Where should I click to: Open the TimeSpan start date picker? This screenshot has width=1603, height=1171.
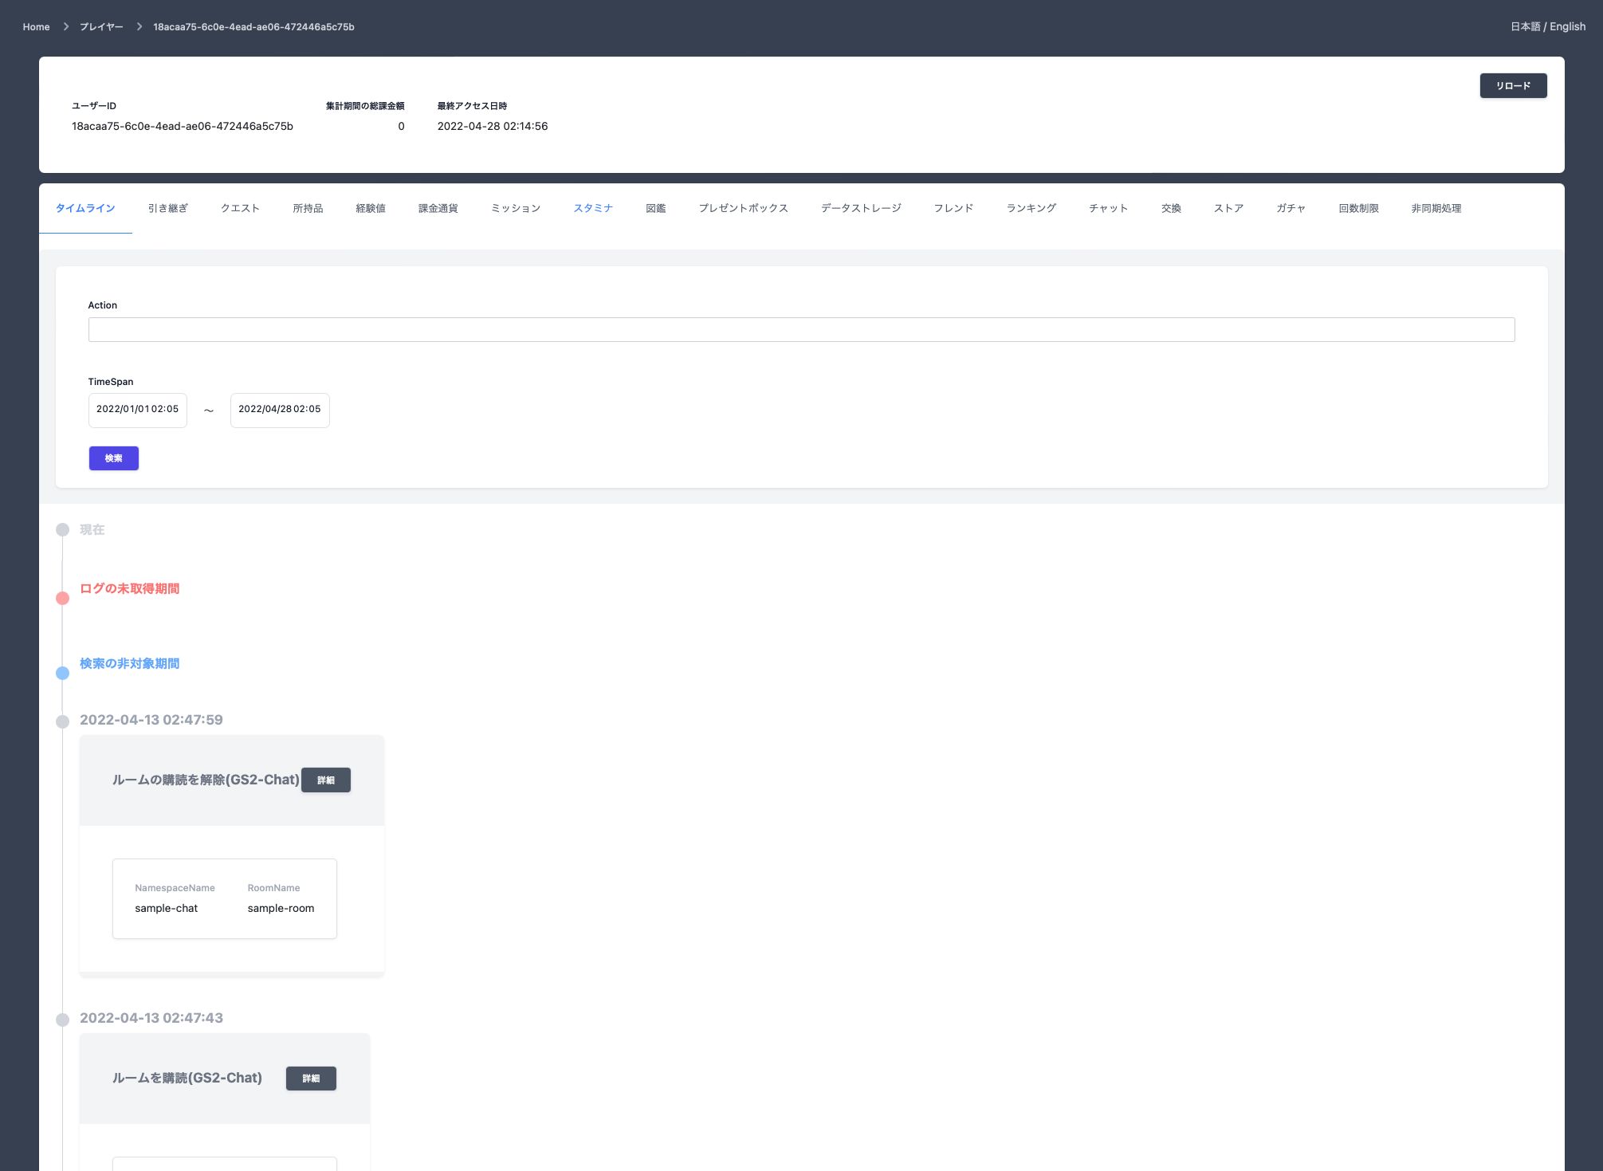[137, 410]
